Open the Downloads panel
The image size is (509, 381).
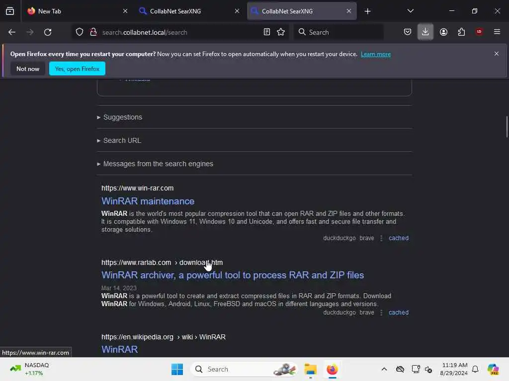pos(425,32)
